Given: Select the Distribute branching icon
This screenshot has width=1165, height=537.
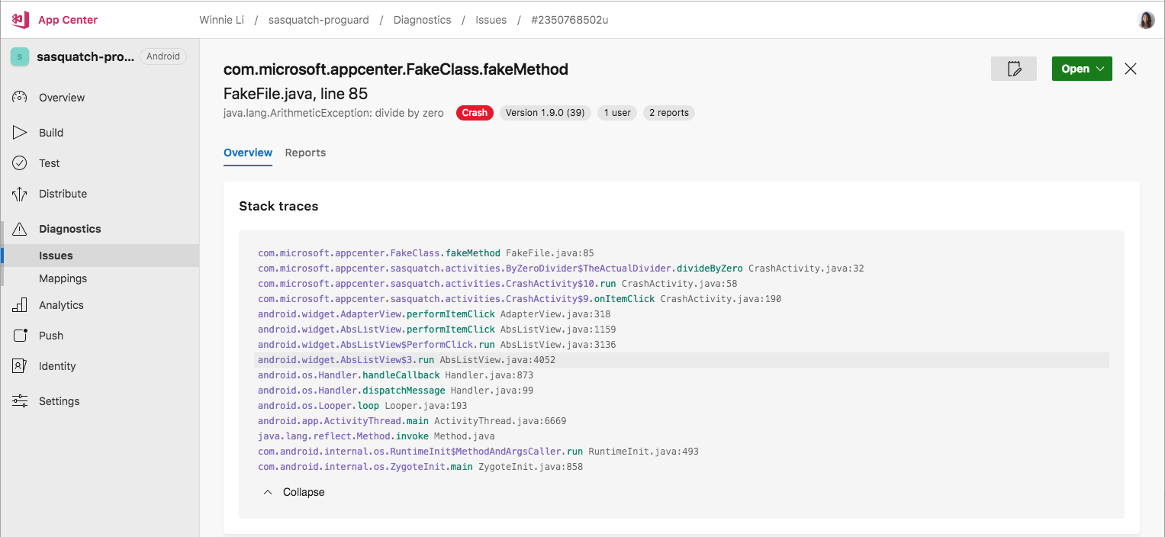Looking at the screenshot, I should click(19, 193).
